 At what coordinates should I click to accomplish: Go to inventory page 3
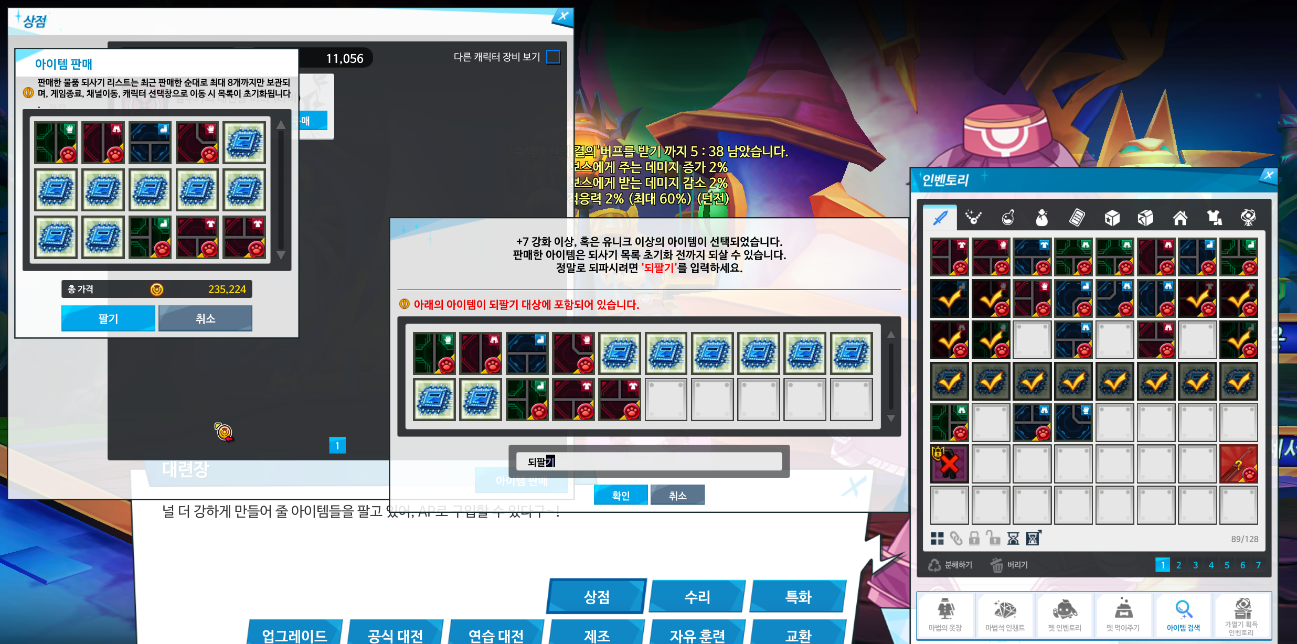1195,565
